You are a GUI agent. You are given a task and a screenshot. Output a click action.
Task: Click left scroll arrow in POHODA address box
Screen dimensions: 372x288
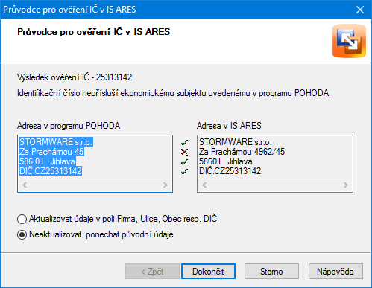(x=25, y=185)
